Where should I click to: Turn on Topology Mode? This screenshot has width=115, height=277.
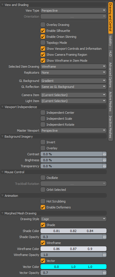tap(43, 43)
